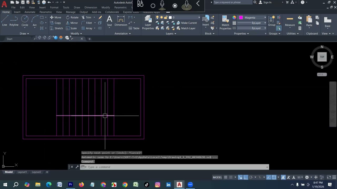The width and height of the screenshot is (337, 189).
Task: Expand the Draw panel
Action: pyautogui.click(x=24, y=34)
